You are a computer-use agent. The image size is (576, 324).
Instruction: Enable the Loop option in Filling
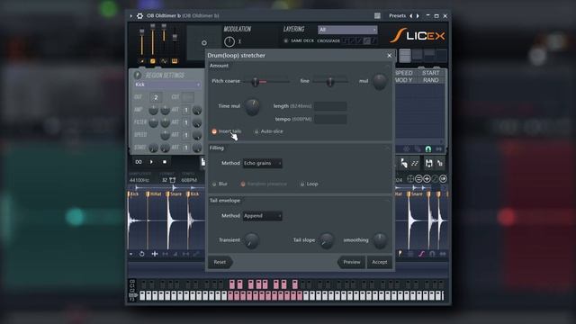point(310,184)
